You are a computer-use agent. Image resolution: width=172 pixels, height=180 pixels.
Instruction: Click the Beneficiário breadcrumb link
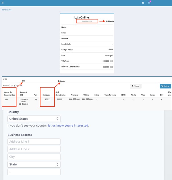coord(7,10)
